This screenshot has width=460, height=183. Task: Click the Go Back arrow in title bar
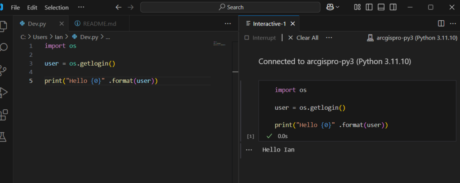click(118, 7)
